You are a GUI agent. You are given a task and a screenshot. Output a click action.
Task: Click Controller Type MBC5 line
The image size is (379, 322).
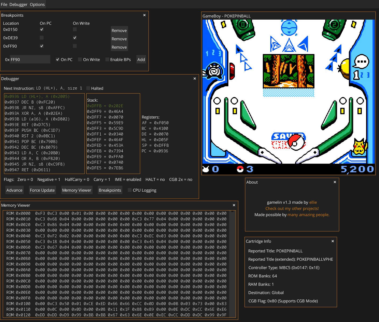click(284, 267)
